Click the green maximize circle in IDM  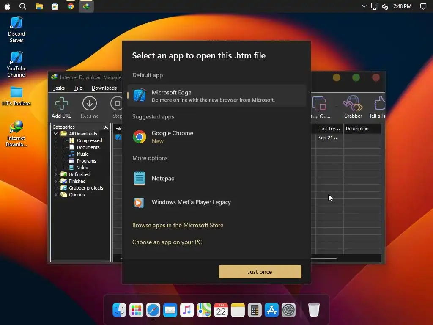click(356, 78)
